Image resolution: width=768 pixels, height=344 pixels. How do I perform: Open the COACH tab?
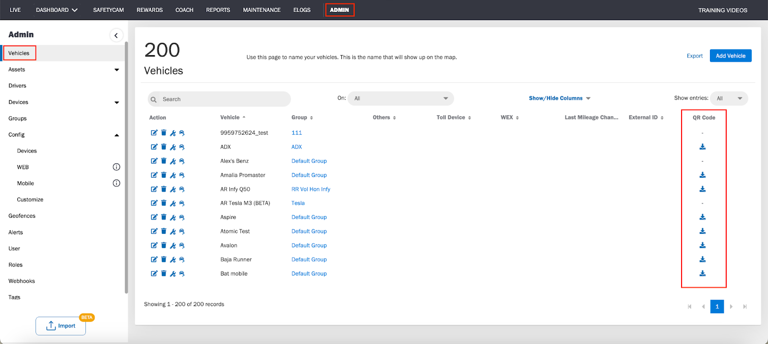click(184, 10)
